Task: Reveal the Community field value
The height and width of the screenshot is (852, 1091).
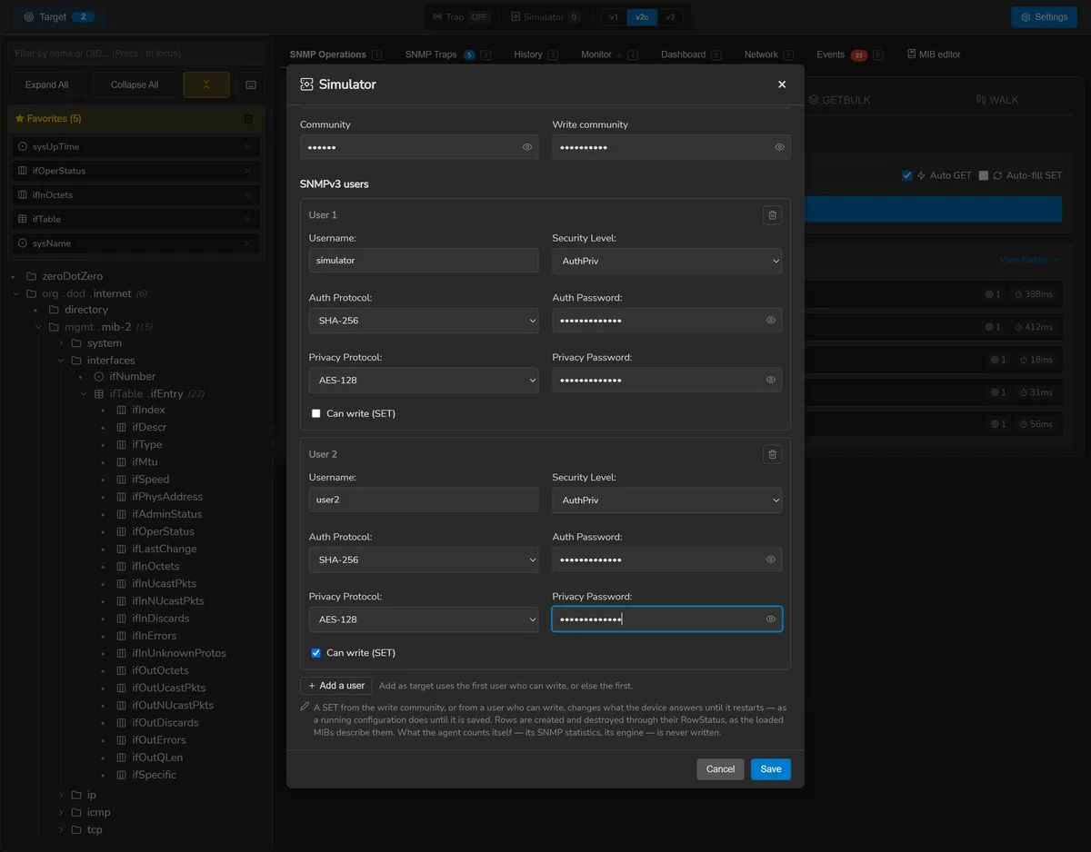Action: click(527, 147)
